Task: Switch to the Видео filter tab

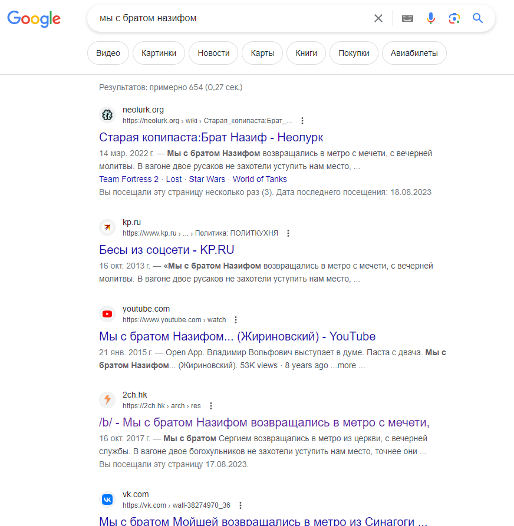Action: (108, 53)
